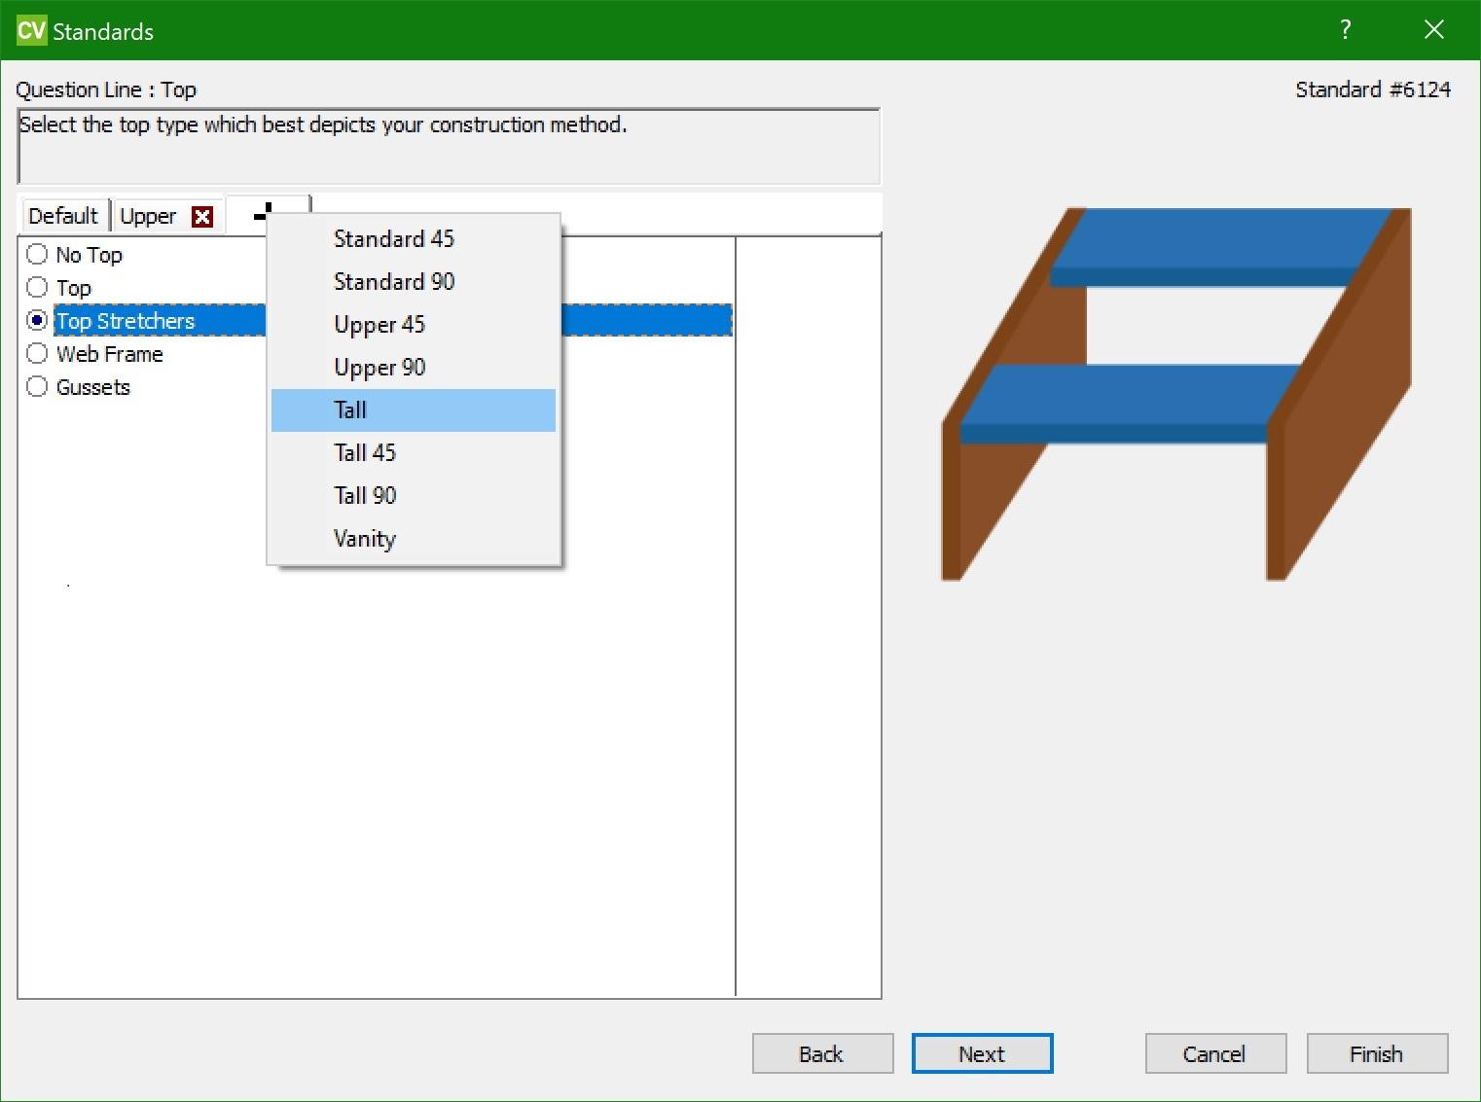Viewport: 1481px width, 1102px height.
Task: Select the No Top radio option
Action: [37, 255]
